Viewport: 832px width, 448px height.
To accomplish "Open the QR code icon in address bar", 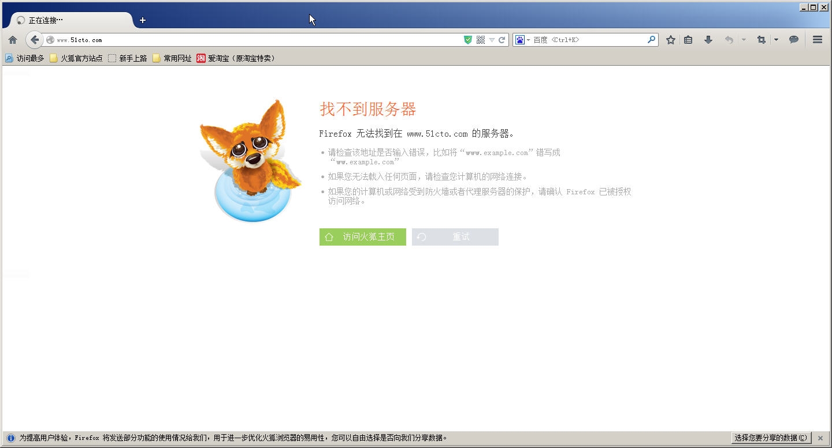I will pyautogui.click(x=481, y=40).
